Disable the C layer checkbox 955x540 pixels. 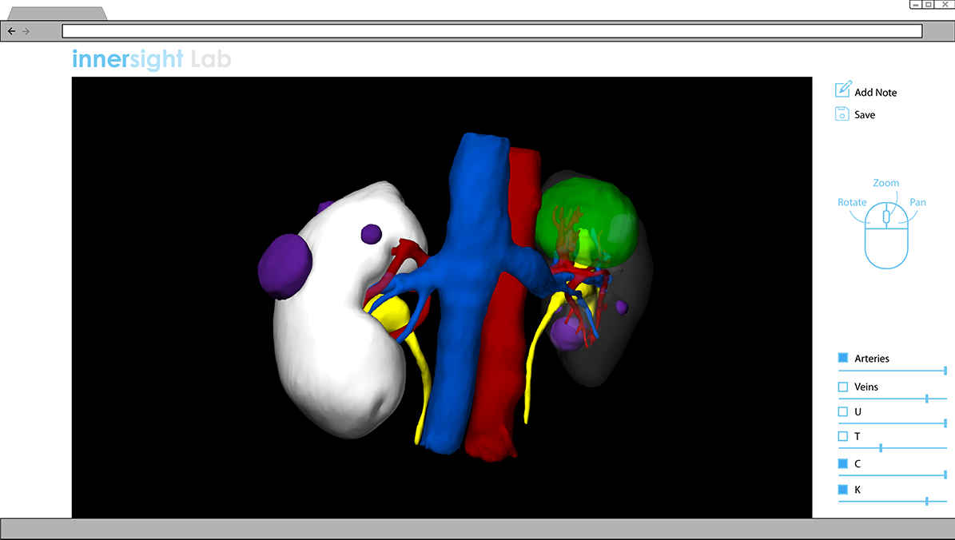[x=843, y=463]
